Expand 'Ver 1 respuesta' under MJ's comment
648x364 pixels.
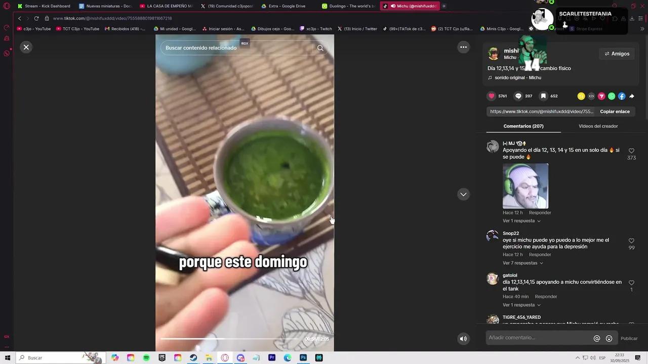pyautogui.click(x=521, y=221)
